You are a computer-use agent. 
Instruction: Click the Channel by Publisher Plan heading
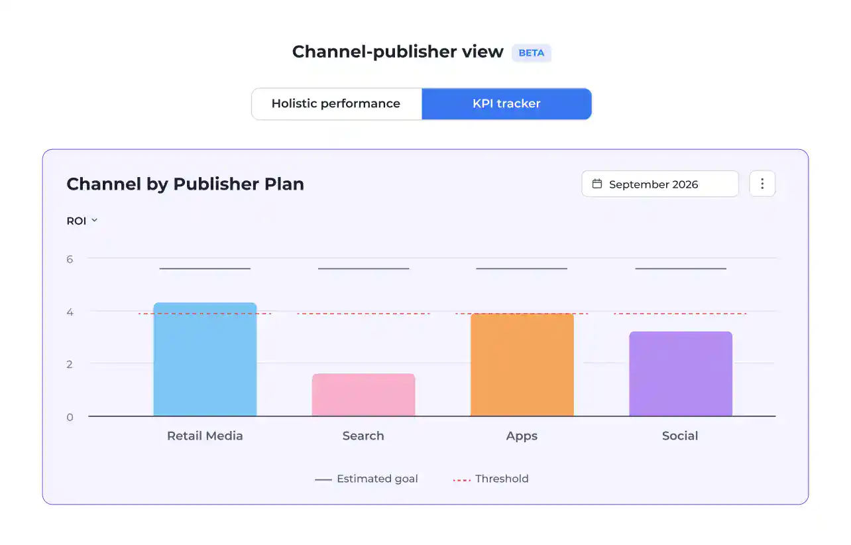186,184
